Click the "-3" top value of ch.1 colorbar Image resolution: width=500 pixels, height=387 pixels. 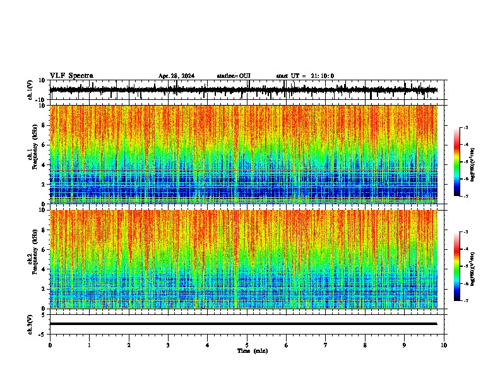point(466,128)
